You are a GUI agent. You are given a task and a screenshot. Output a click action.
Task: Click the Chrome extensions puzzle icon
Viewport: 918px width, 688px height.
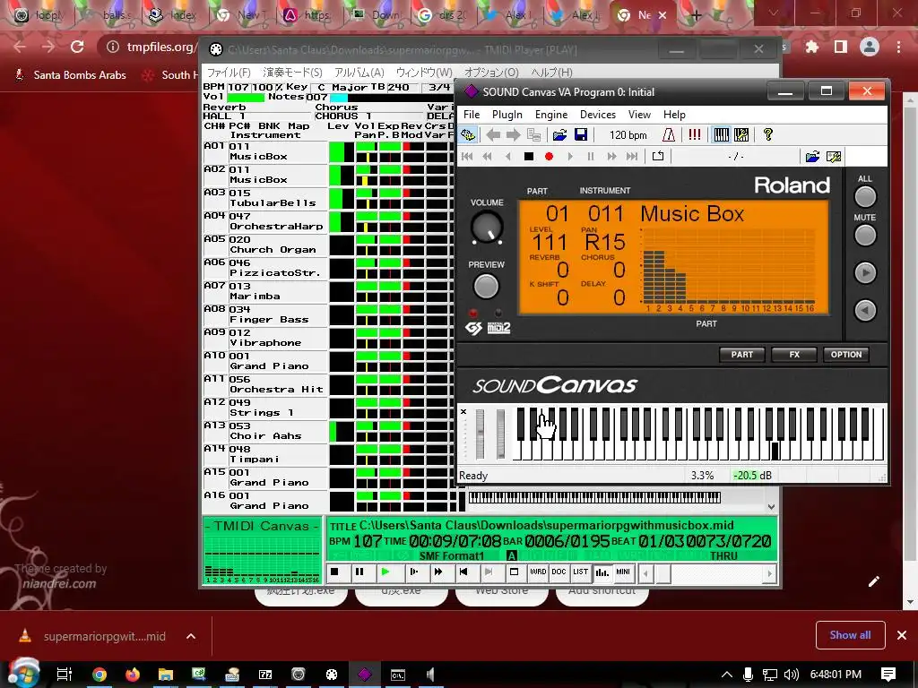(x=812, y=47)
